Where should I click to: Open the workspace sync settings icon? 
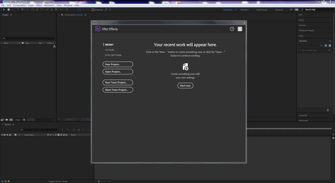pyautogui.click(x=297, y=10)
